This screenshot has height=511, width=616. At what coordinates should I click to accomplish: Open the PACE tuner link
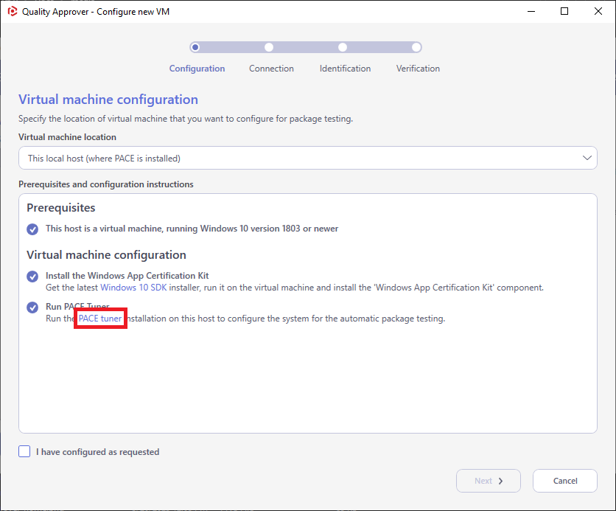[x=100, y=319]
